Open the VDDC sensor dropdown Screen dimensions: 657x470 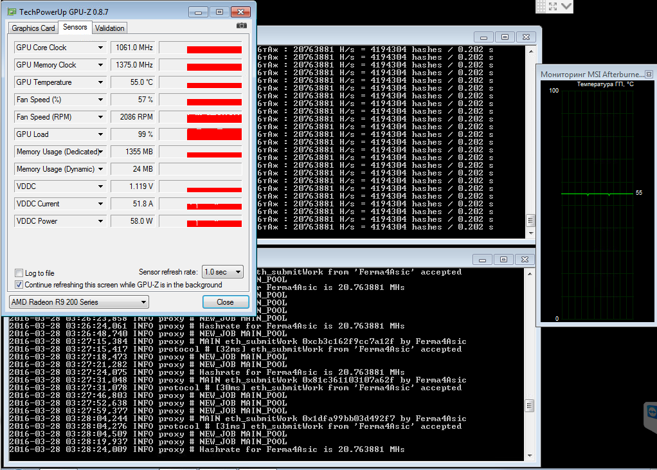click(100, 186)
